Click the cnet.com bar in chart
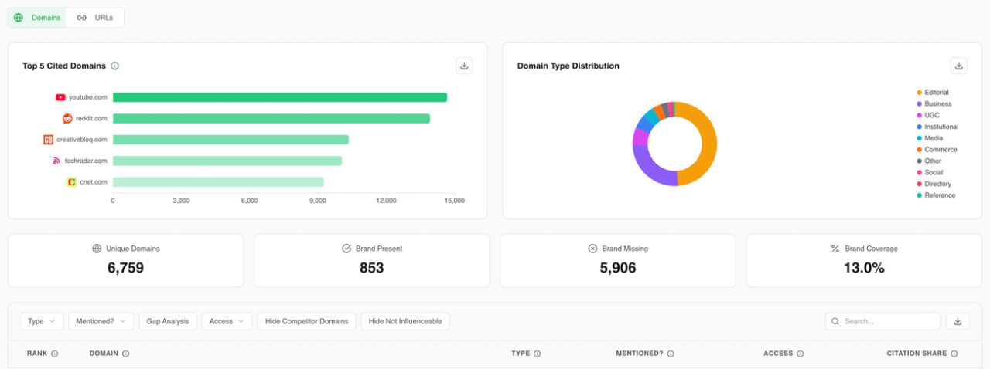Screen dimensions: 990x369 tap(218, 182)
